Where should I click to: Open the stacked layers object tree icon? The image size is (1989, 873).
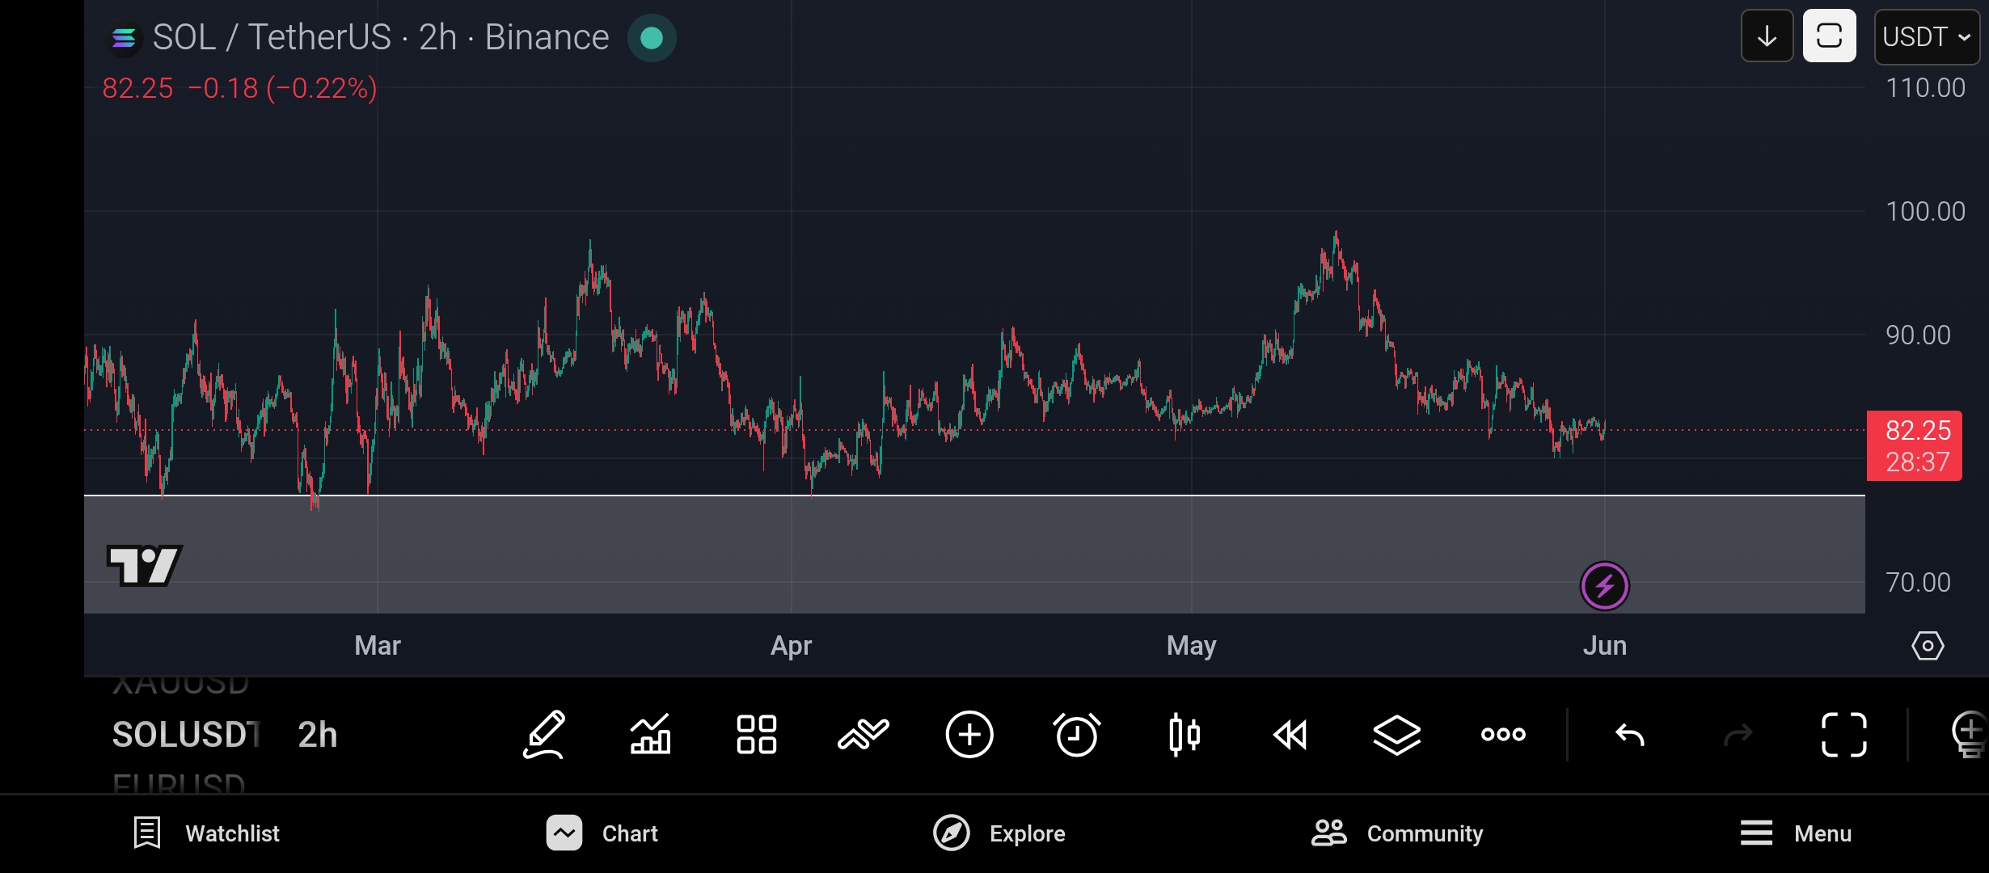click(1397, 735)
